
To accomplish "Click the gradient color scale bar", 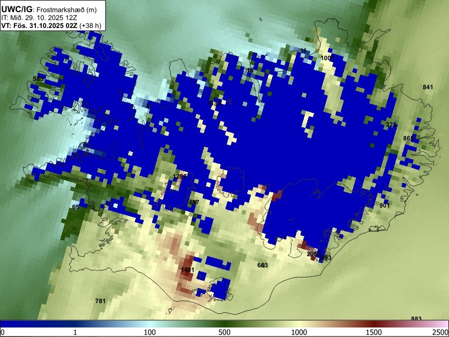I will tap(224, 324).
